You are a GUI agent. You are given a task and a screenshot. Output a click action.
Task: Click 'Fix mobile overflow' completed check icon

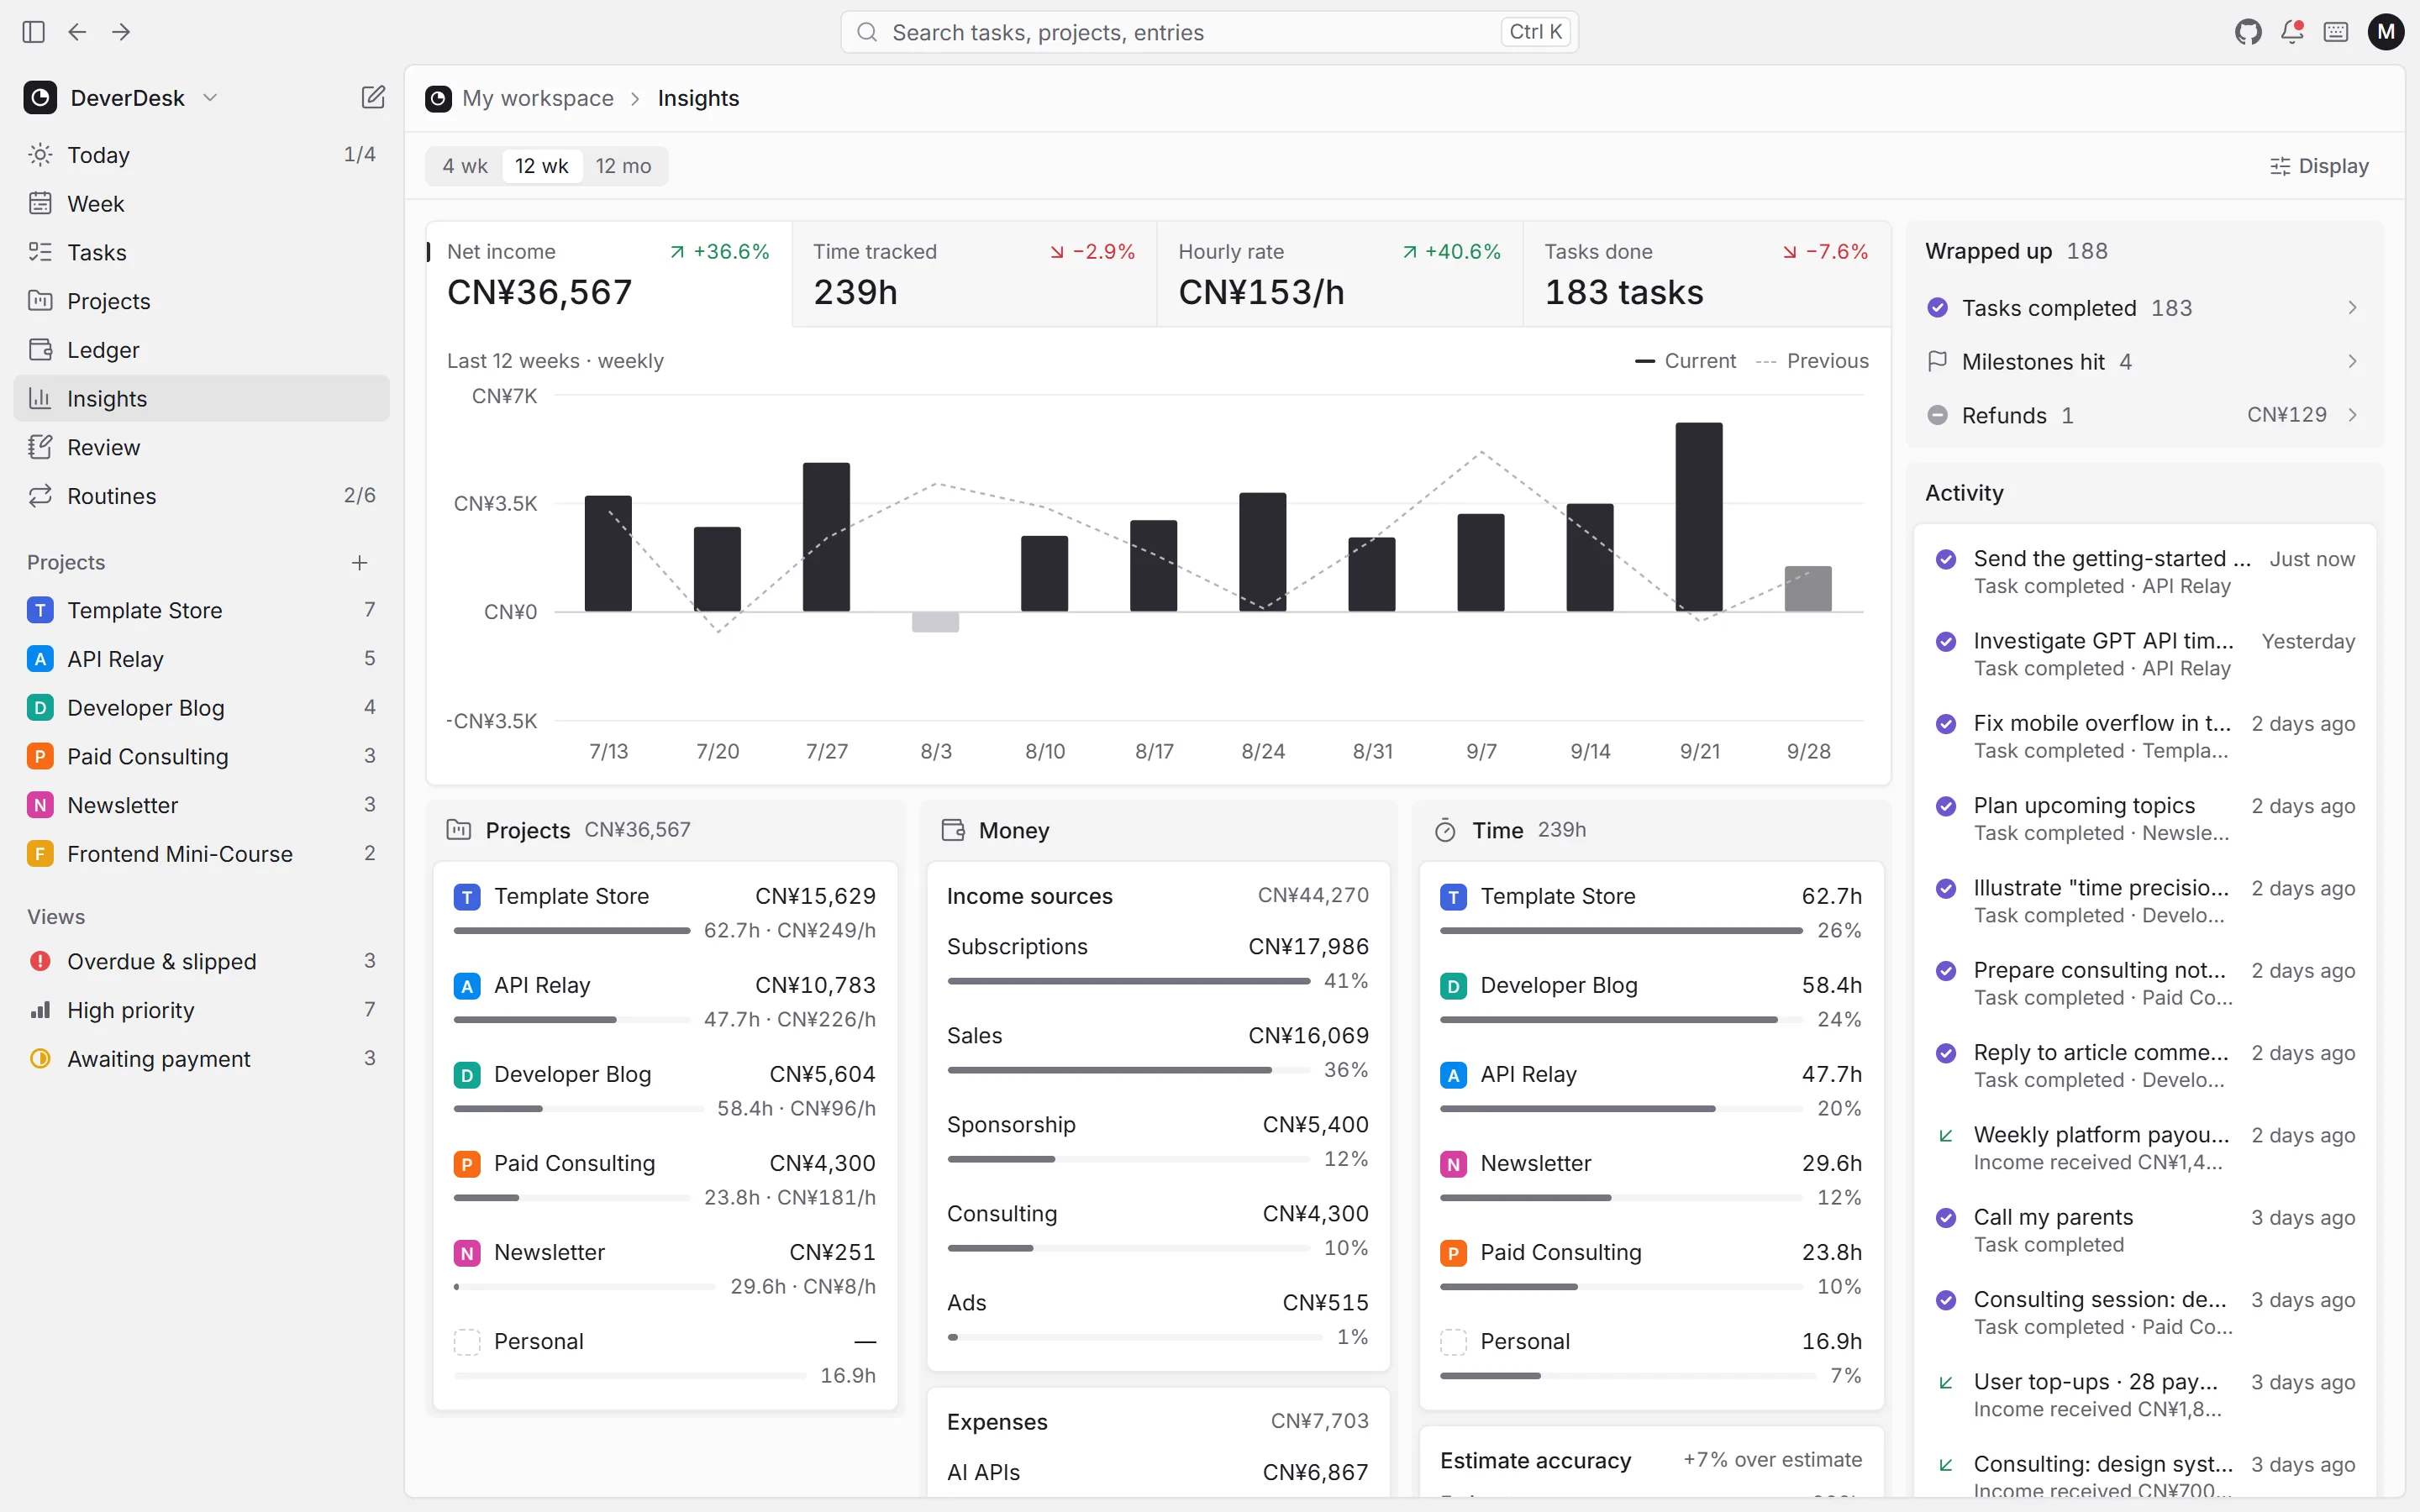point(1945,724)
